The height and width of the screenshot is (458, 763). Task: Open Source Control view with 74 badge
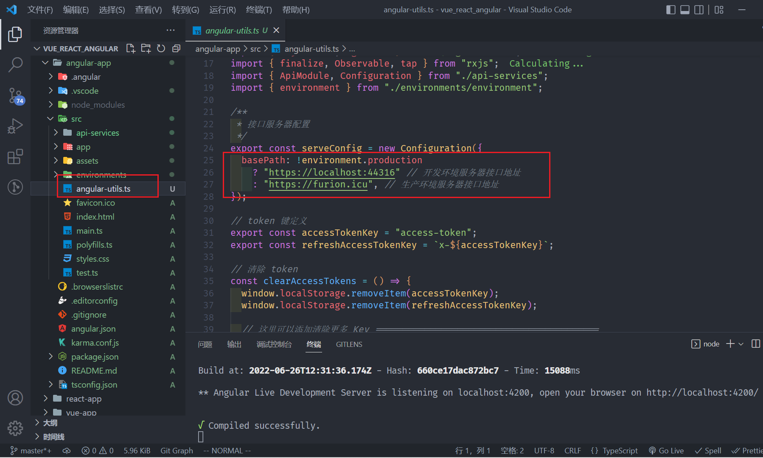(x=15, y=95)
